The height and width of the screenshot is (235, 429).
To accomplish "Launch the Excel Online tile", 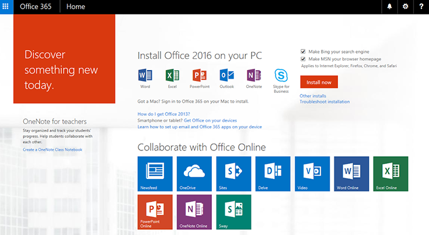I will pos(390,174).
